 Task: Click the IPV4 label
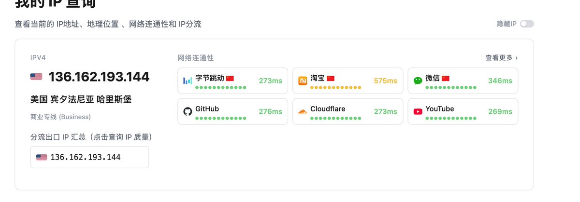pos(39,57)
